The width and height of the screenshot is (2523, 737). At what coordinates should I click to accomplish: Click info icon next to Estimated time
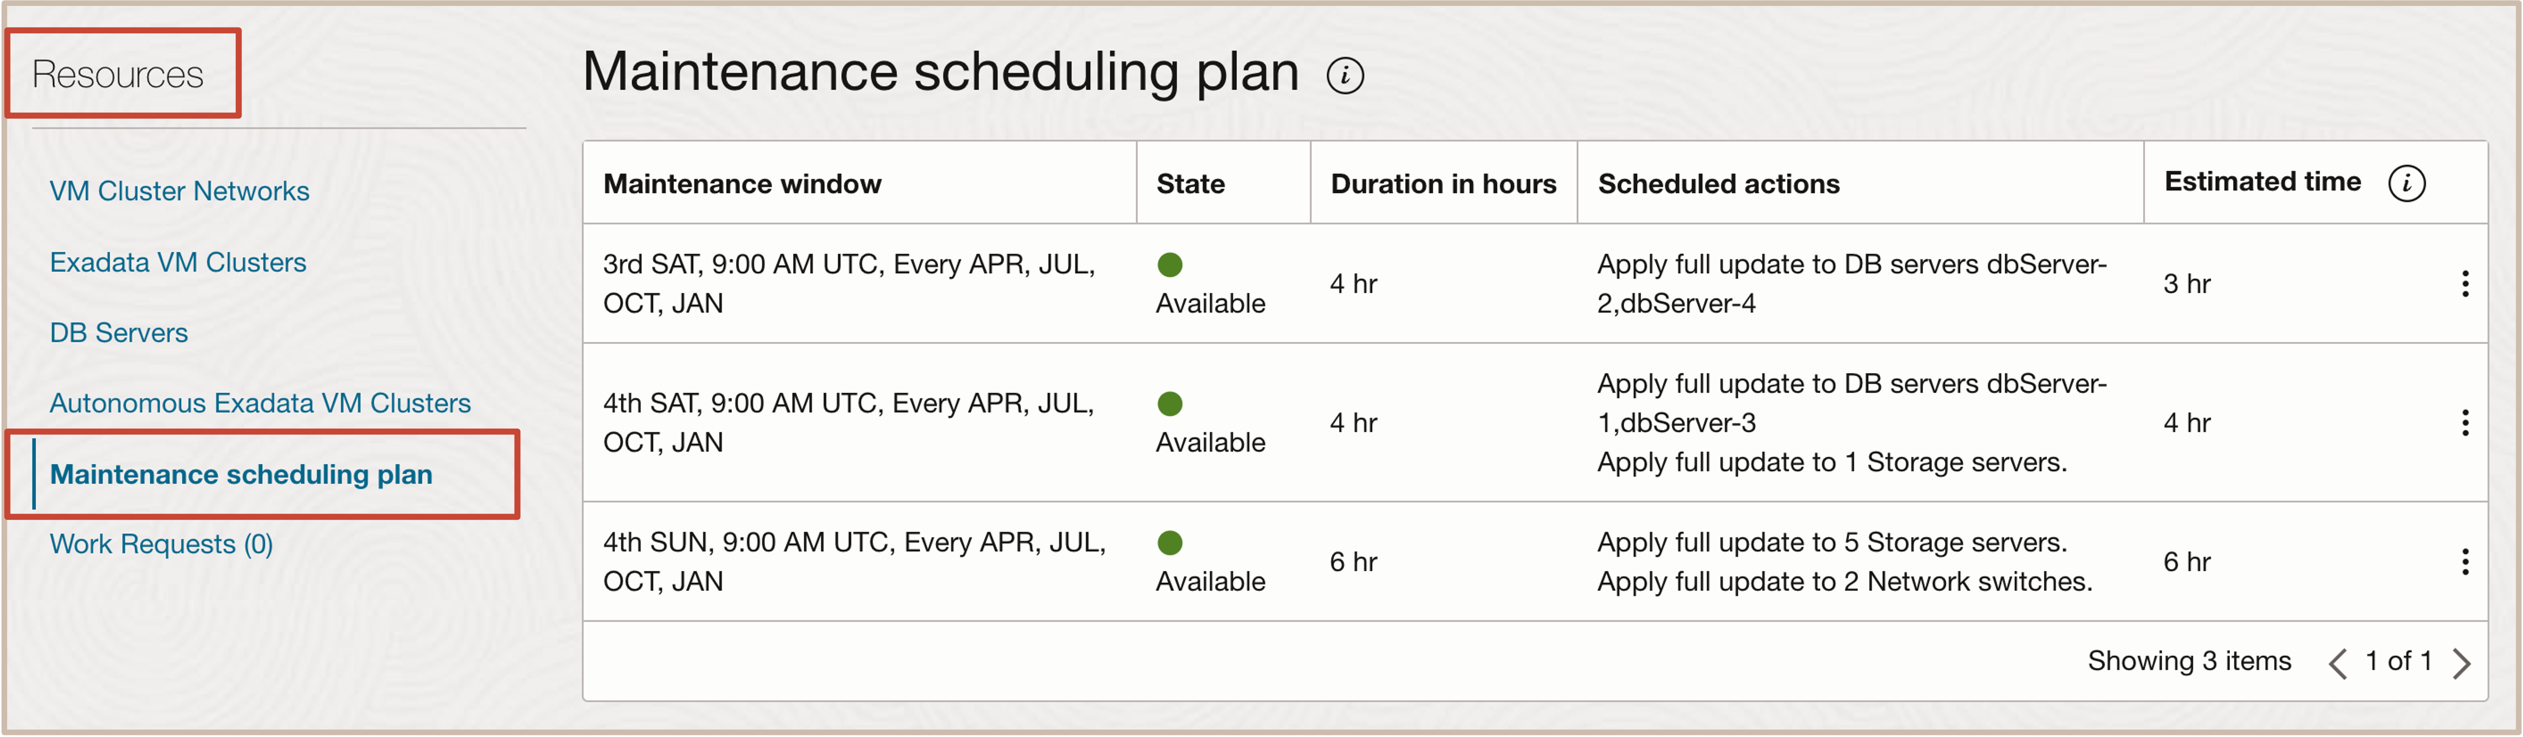(x=2406, y=183)
